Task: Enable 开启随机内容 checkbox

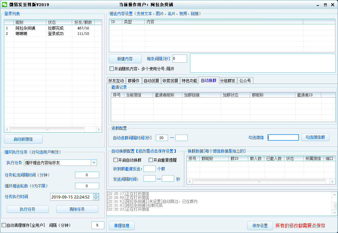Action: (x=112, y=69)
